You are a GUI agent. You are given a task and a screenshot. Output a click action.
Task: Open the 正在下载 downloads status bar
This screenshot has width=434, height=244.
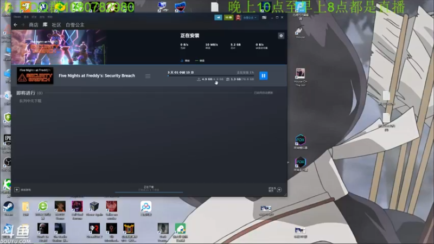point(149,189)
